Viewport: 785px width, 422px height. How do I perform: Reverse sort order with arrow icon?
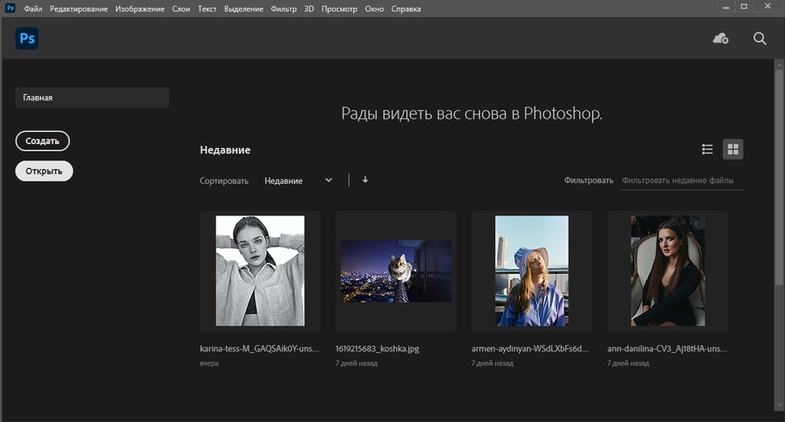[x=365, y=180]
